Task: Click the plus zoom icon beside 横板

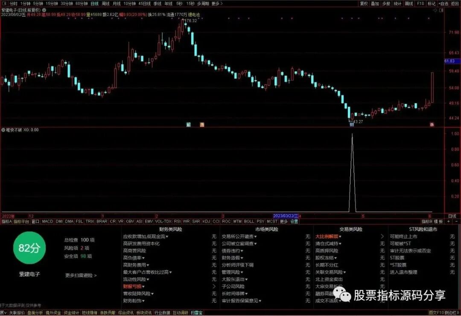Action: (x=448, y=221)
